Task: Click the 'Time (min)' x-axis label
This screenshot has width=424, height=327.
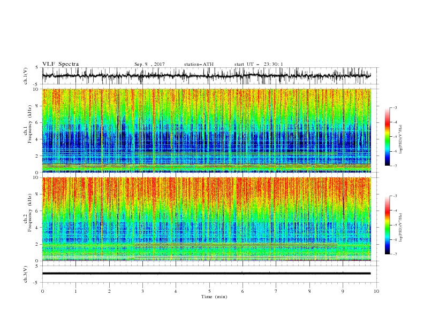Action: tap(214, 297)
